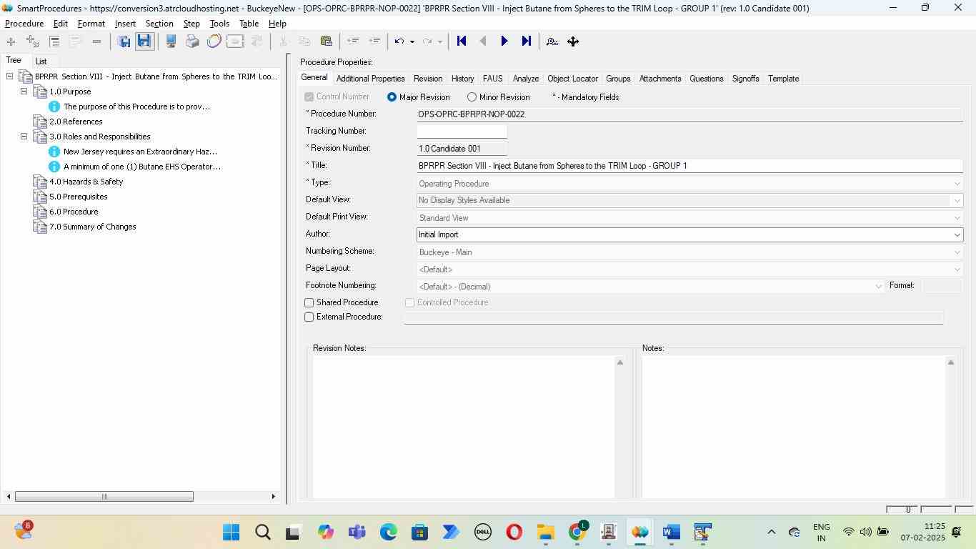The image size is (976, 549).
Task: Click the Tracking Number input field
Action: [x=462, y=132]
